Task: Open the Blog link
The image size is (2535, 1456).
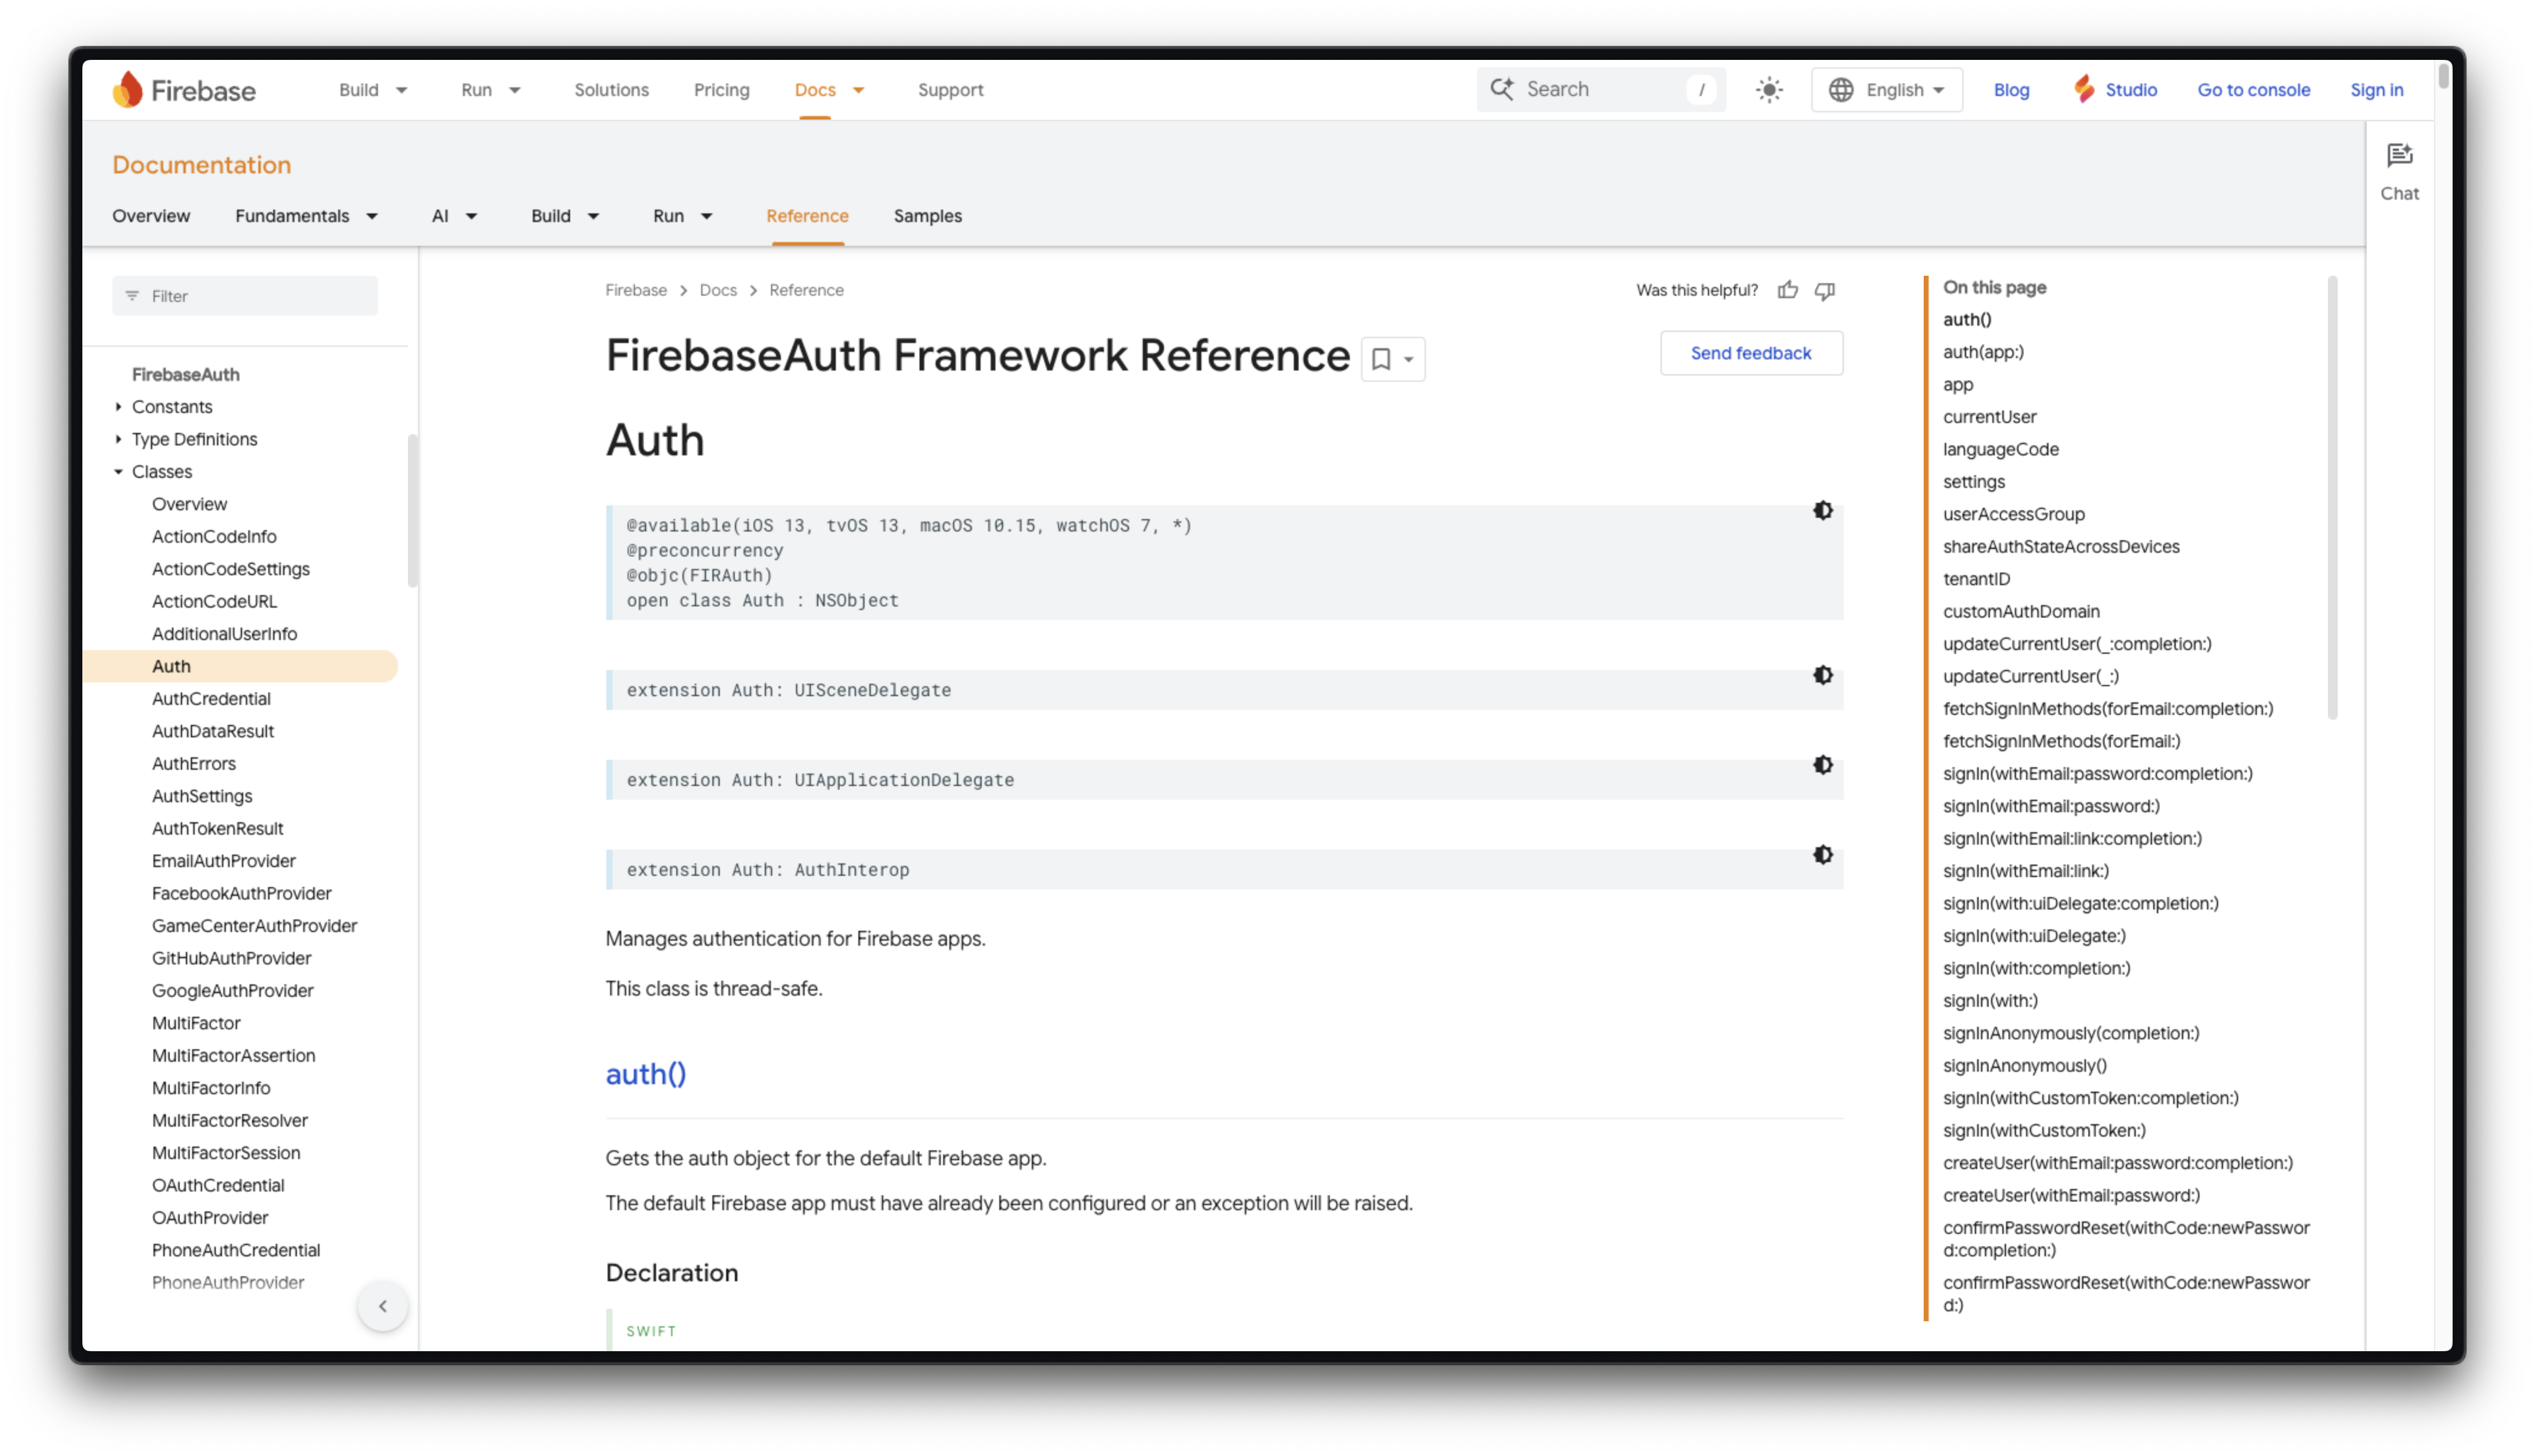Action: tap(2011, 90)
